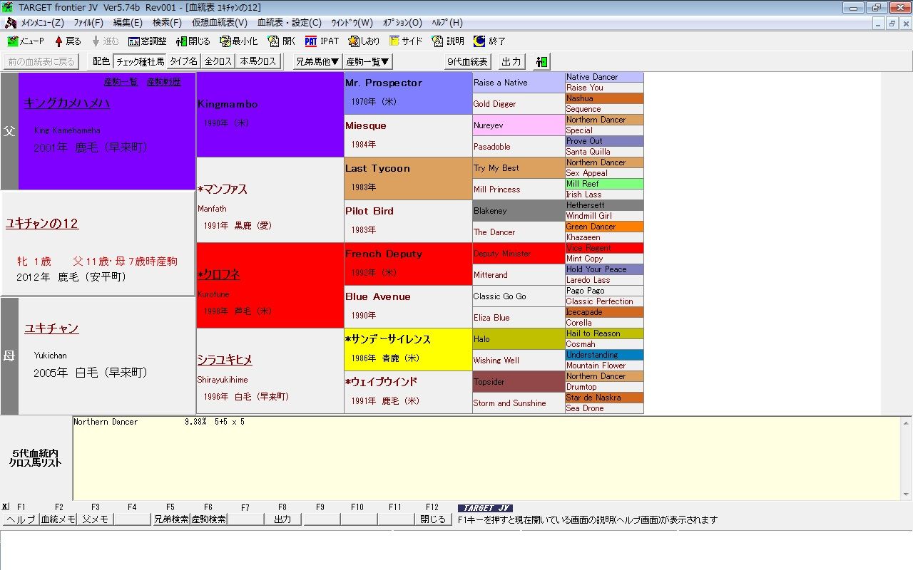Toggle the タイプ名 button
Viewport: 913px width, 570px height.
click(x=183, y=62)
